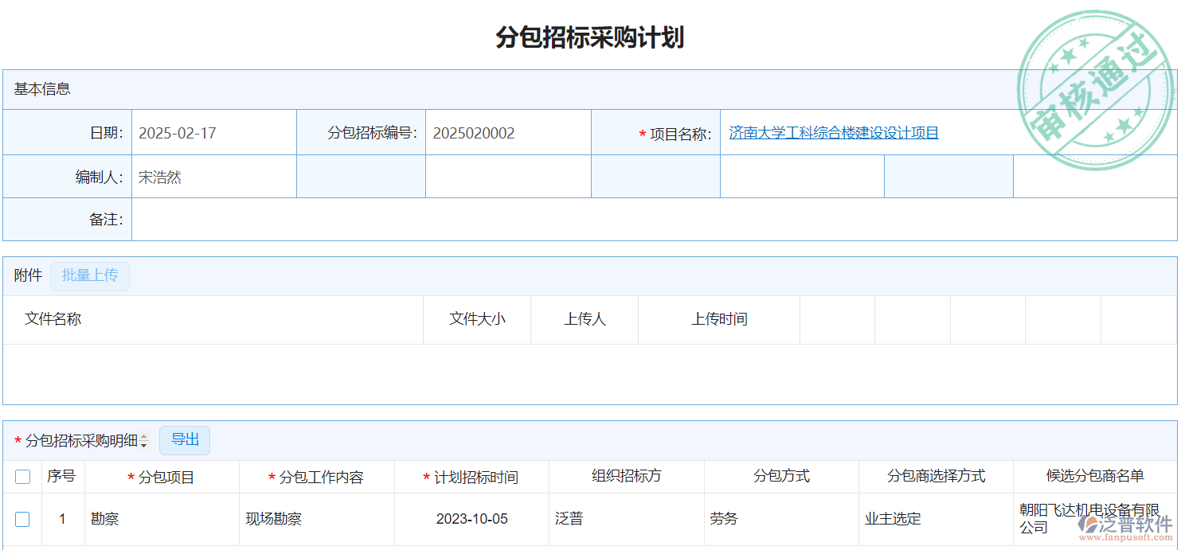The image size is (1181, 550).
Task: Export details with the 导出 button
Action: pos(185,440)
